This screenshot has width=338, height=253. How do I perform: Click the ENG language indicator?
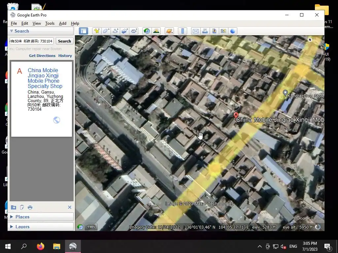click(293, 246)
